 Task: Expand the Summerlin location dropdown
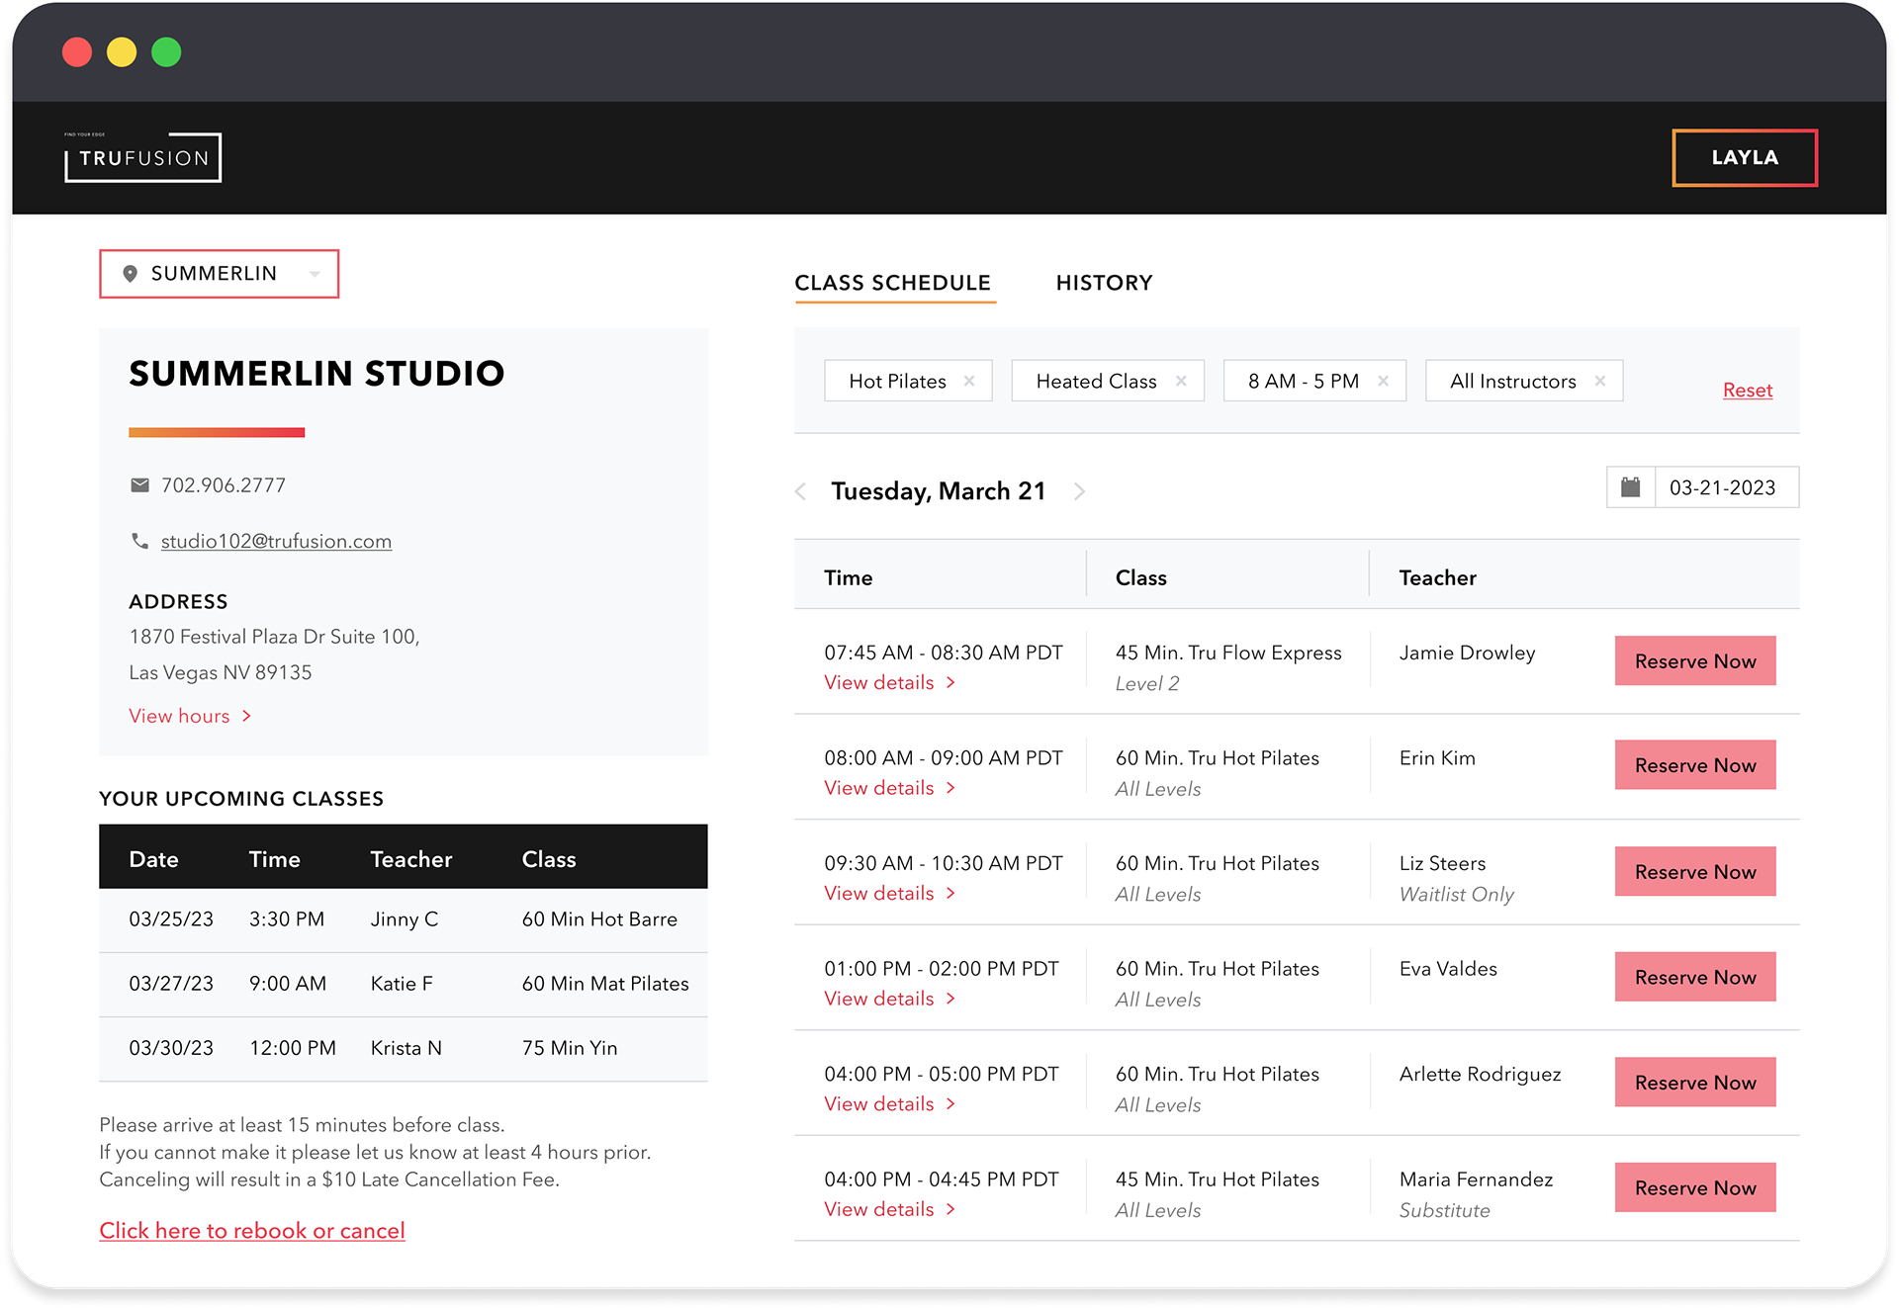point(220,274)
